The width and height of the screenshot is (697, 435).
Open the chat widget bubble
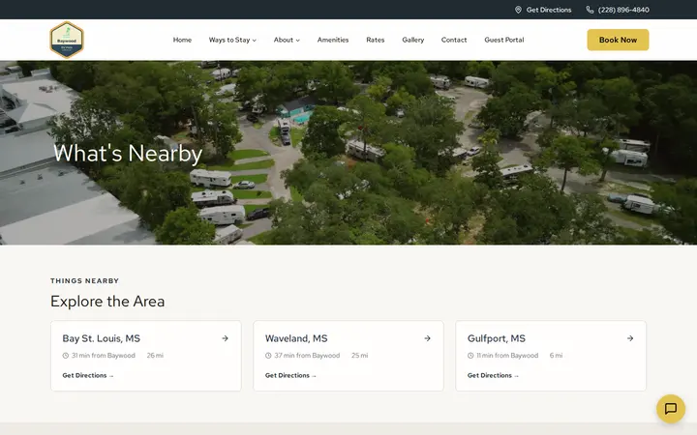[671, 408]
